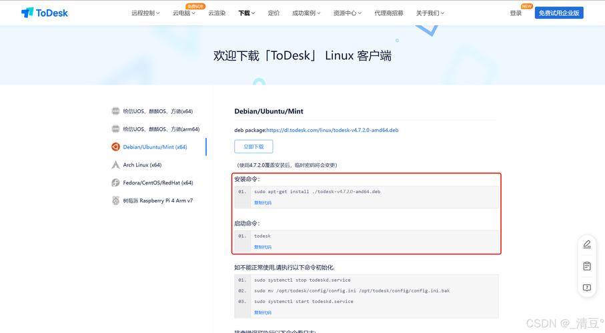Viewport: 605px width, 333px height.
Task: Select the UOS x64 platform icon
Action: point(115,111)
